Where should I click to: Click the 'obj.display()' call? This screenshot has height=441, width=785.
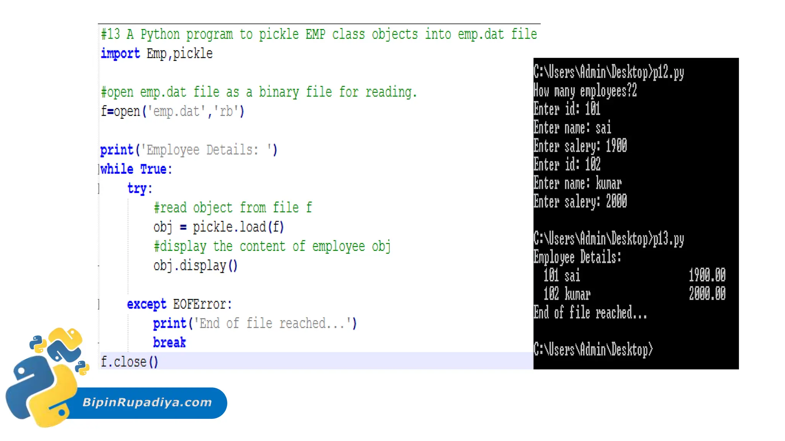195,266
